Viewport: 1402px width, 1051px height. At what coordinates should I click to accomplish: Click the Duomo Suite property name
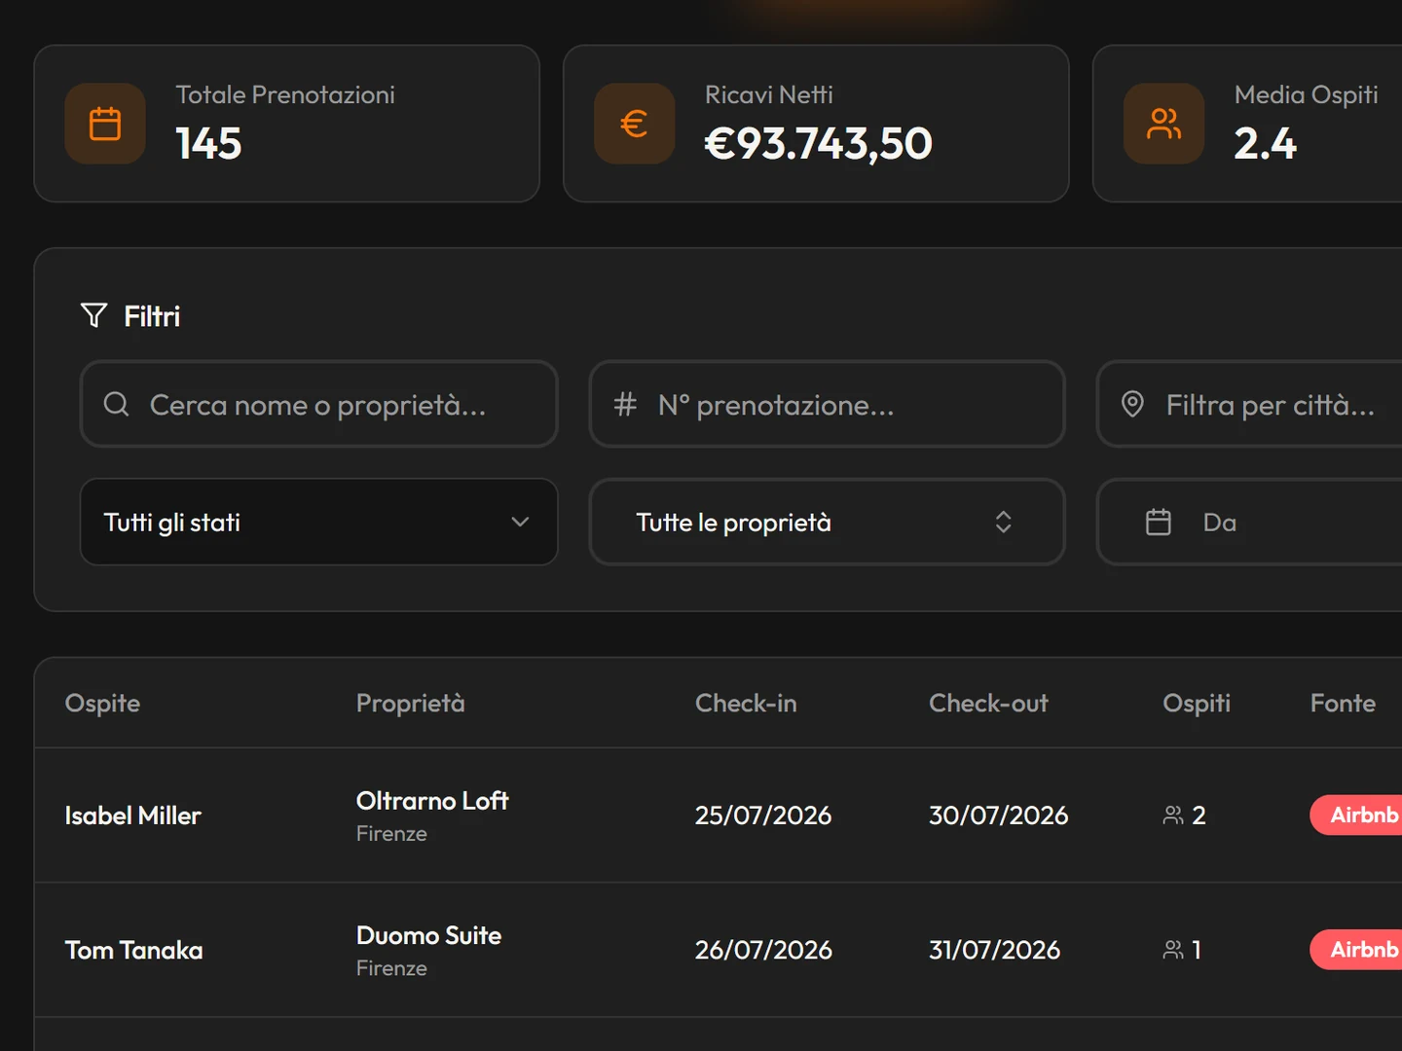(428, 935)
